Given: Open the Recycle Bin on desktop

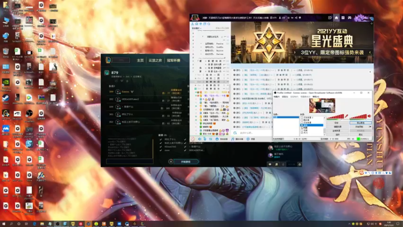Looking at the screenshot, I should (x=6, y=52).
